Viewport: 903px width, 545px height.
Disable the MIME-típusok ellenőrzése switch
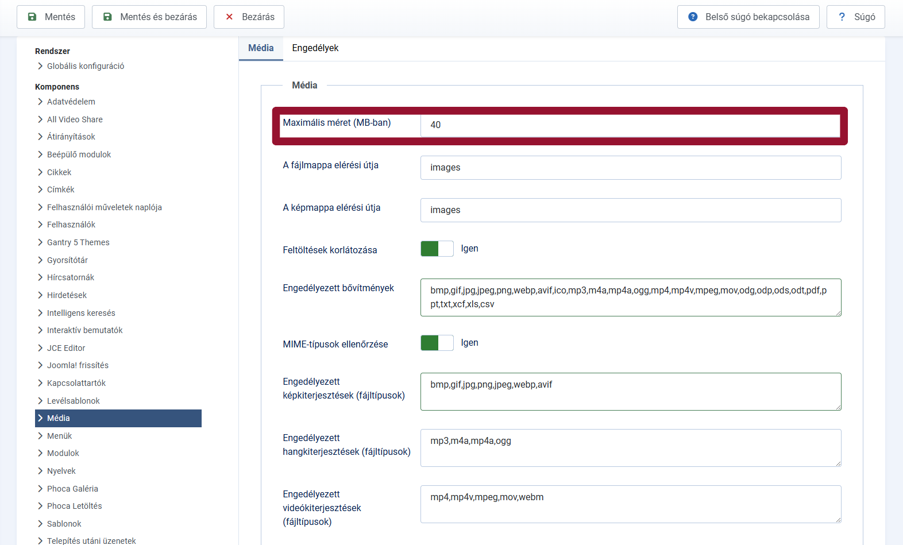click(x=437, y=343)
